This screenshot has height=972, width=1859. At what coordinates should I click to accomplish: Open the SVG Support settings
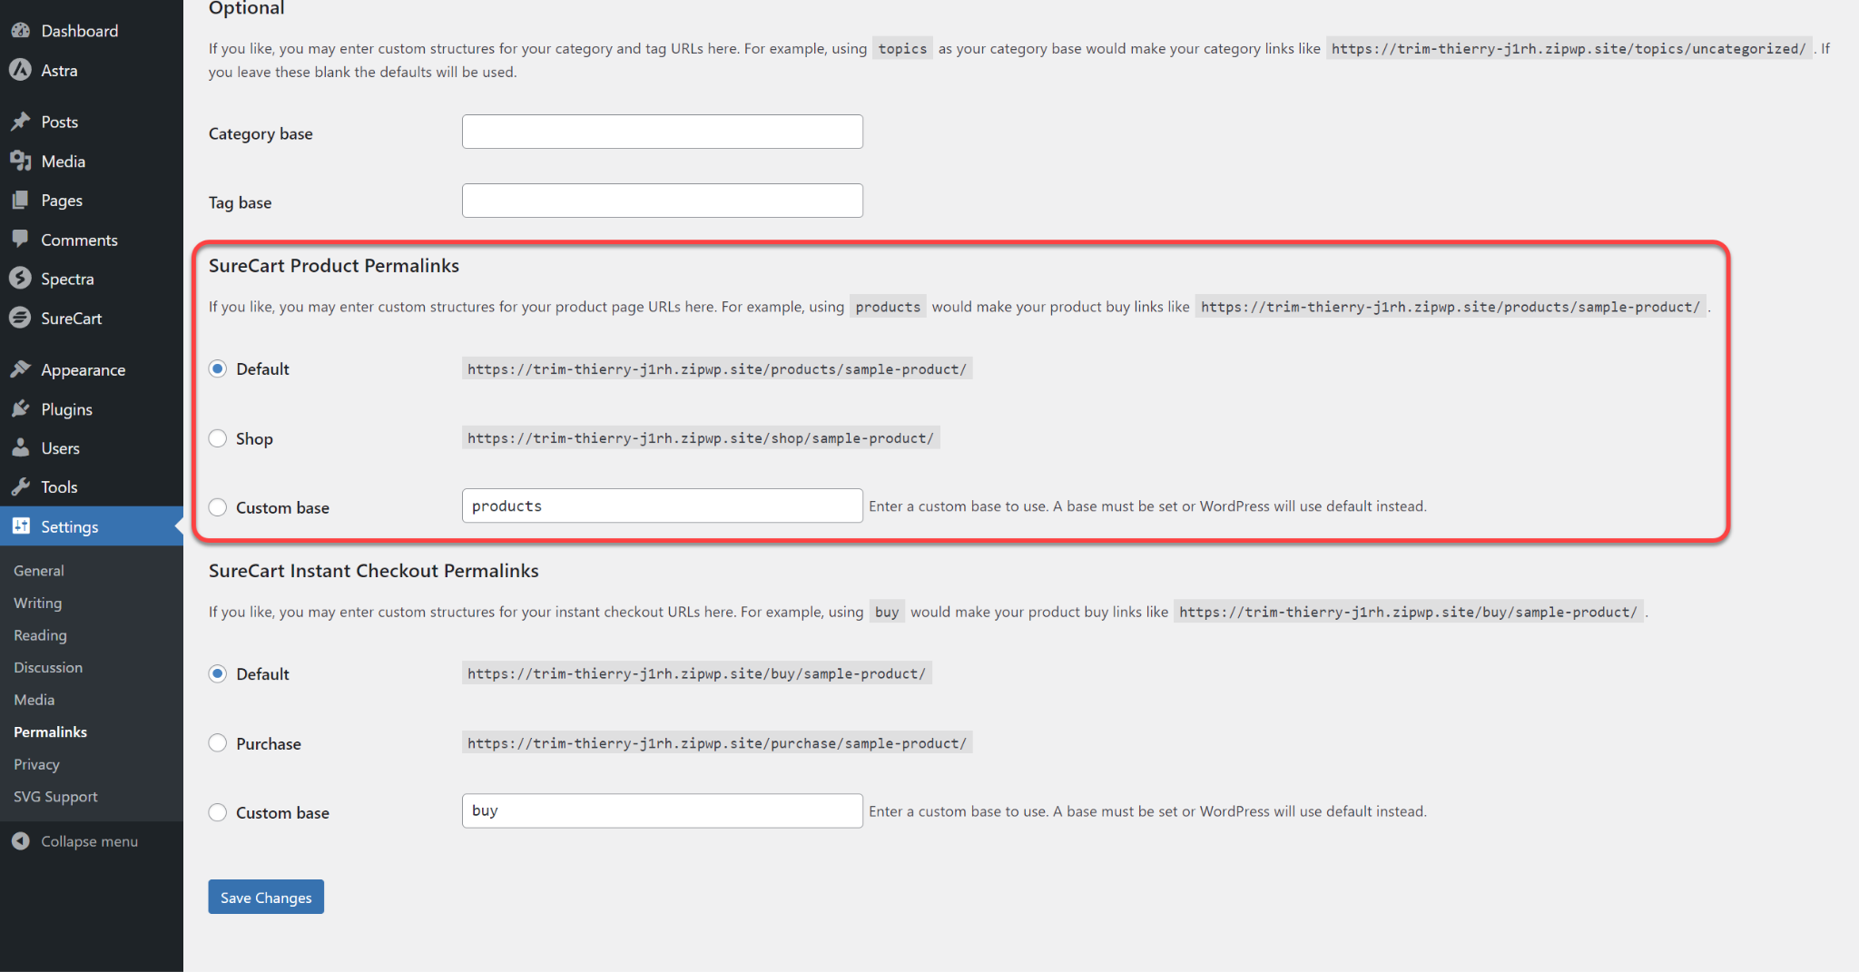55,796
